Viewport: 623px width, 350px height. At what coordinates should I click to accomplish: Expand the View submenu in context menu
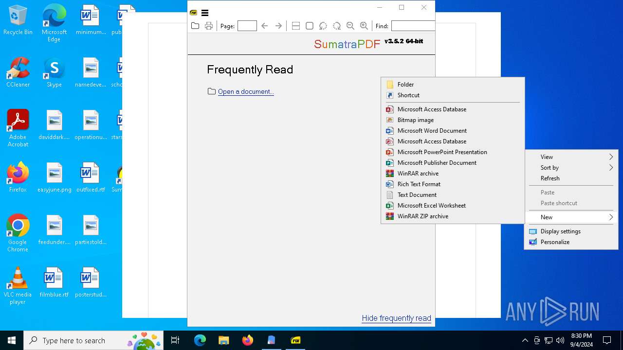571,157
